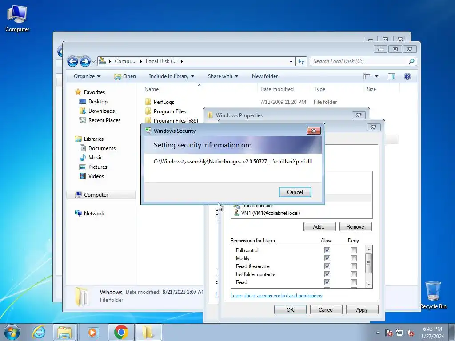Go back with Explorer's back arrow
Image resolution: width=455 pixels, height=341 pixels.
tap(72, 61)
